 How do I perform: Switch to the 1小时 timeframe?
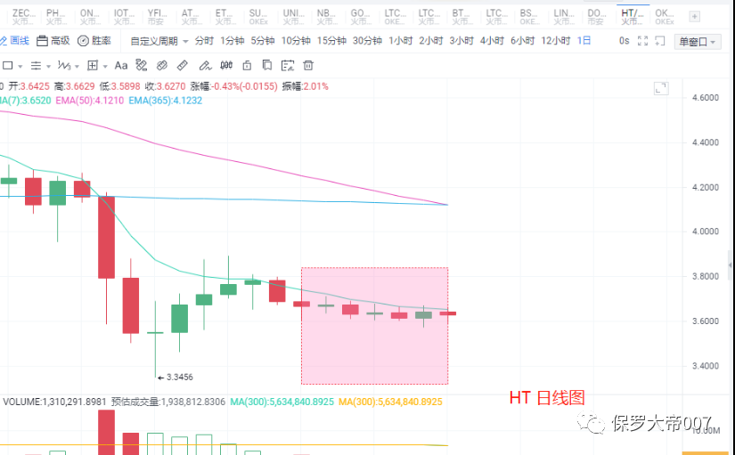click(400, 41)
